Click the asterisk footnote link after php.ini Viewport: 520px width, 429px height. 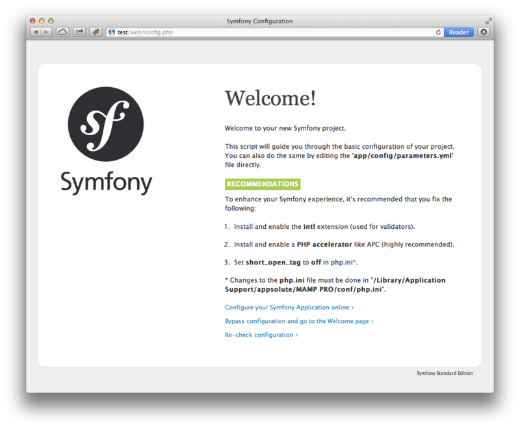pyautogui.click(x=354, y=261)
